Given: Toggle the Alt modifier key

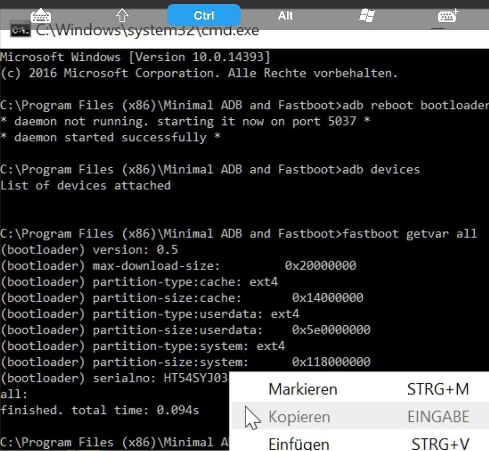Looking at the screenshot, I should [286, 15].
